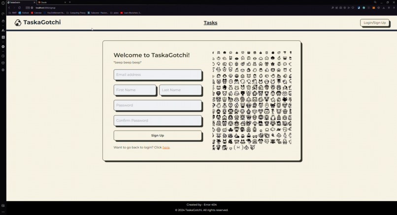The height and width of the screenshot is (215, 397).
Task: Open the History clock icon in sidebar
Action: click(x=3, y=56)
